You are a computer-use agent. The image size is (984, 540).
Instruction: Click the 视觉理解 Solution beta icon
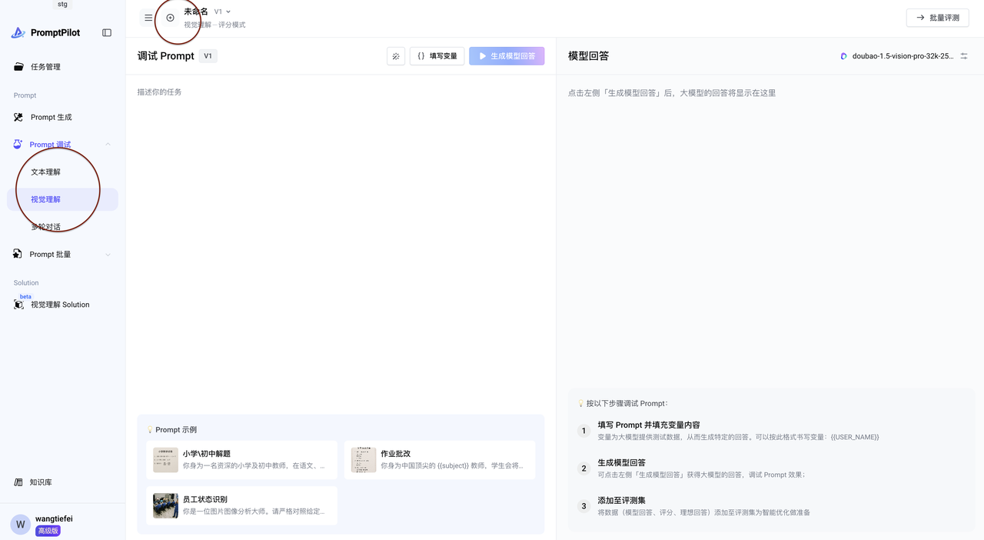pos(19,305)
